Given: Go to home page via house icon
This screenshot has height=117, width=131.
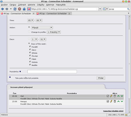Looking at the screenshot, I should coord(24,9).
